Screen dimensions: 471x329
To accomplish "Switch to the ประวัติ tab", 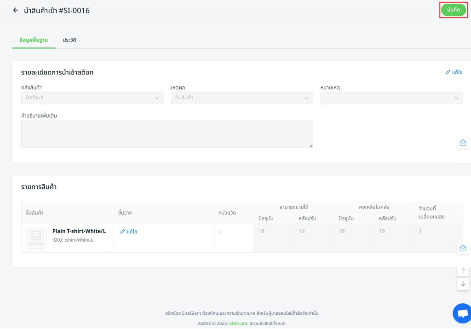I will (x=69, y=40).
